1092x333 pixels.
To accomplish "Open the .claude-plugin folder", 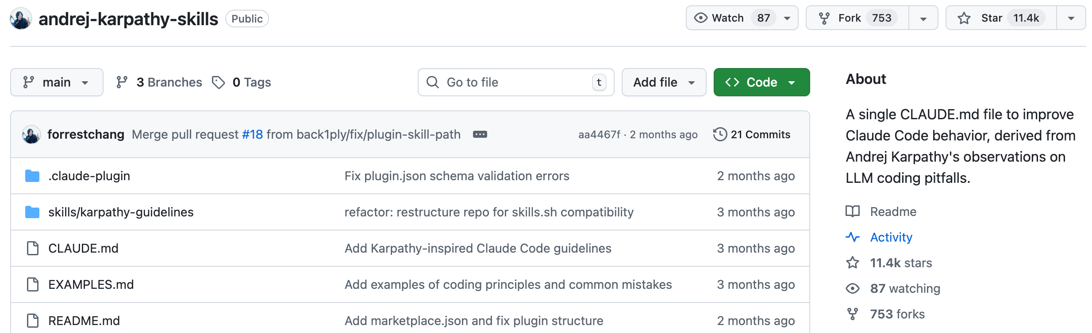I will click(x=89, y=176).
